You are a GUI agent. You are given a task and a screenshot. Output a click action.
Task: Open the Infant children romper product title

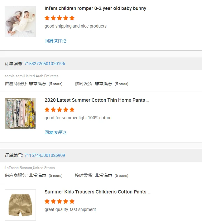pos(97,8)
